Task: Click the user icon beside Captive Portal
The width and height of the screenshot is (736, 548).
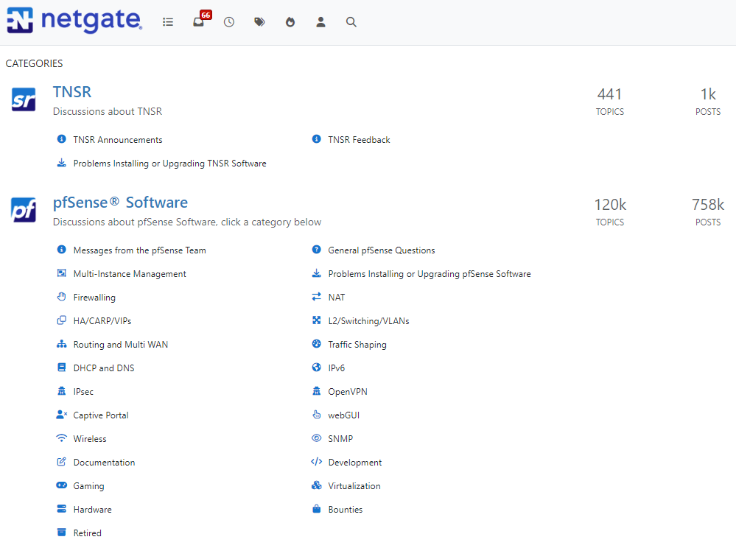Action: (61, 414)
